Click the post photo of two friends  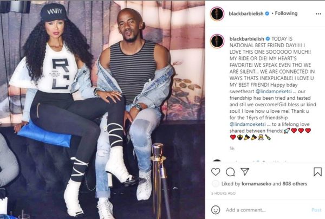tap(102, 110)
